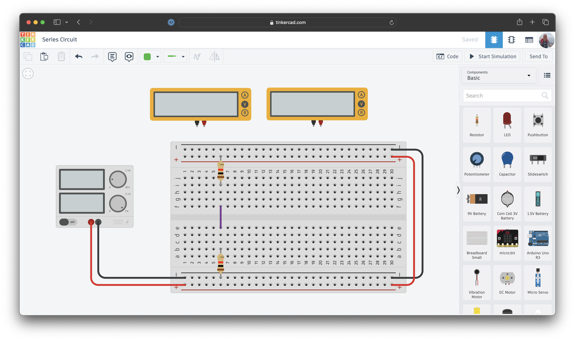Toggle annotation visibility with the eye icon
Viewport: 575px width, 341px height.
click(x=129, y=56)
